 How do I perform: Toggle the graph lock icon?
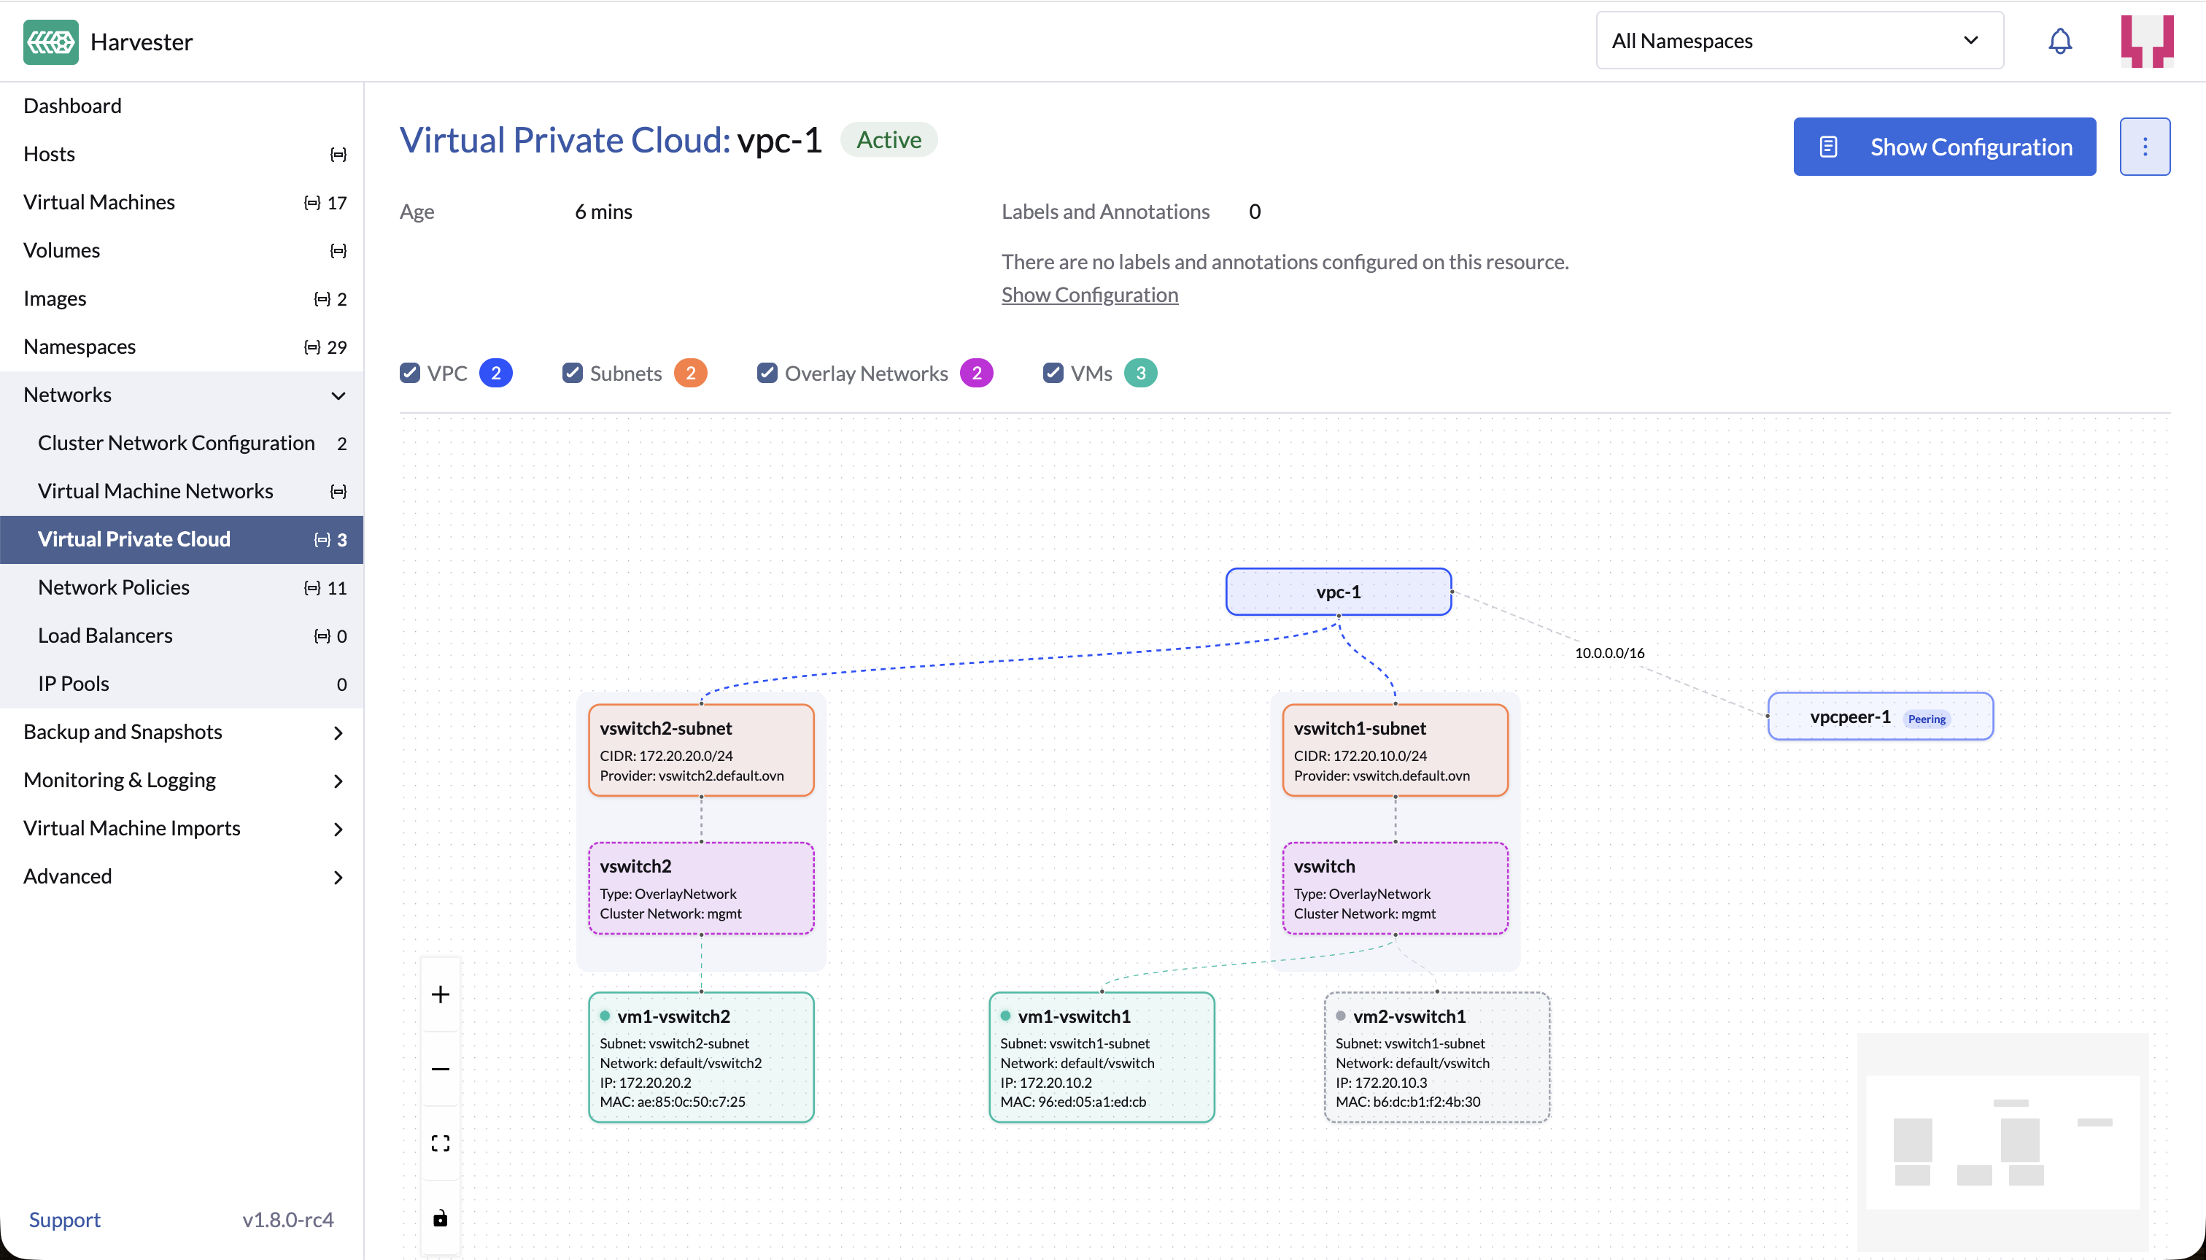pos(441,1218)
